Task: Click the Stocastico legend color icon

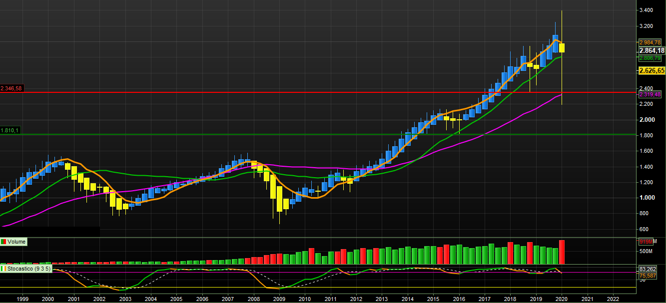Action: [4, 269]
